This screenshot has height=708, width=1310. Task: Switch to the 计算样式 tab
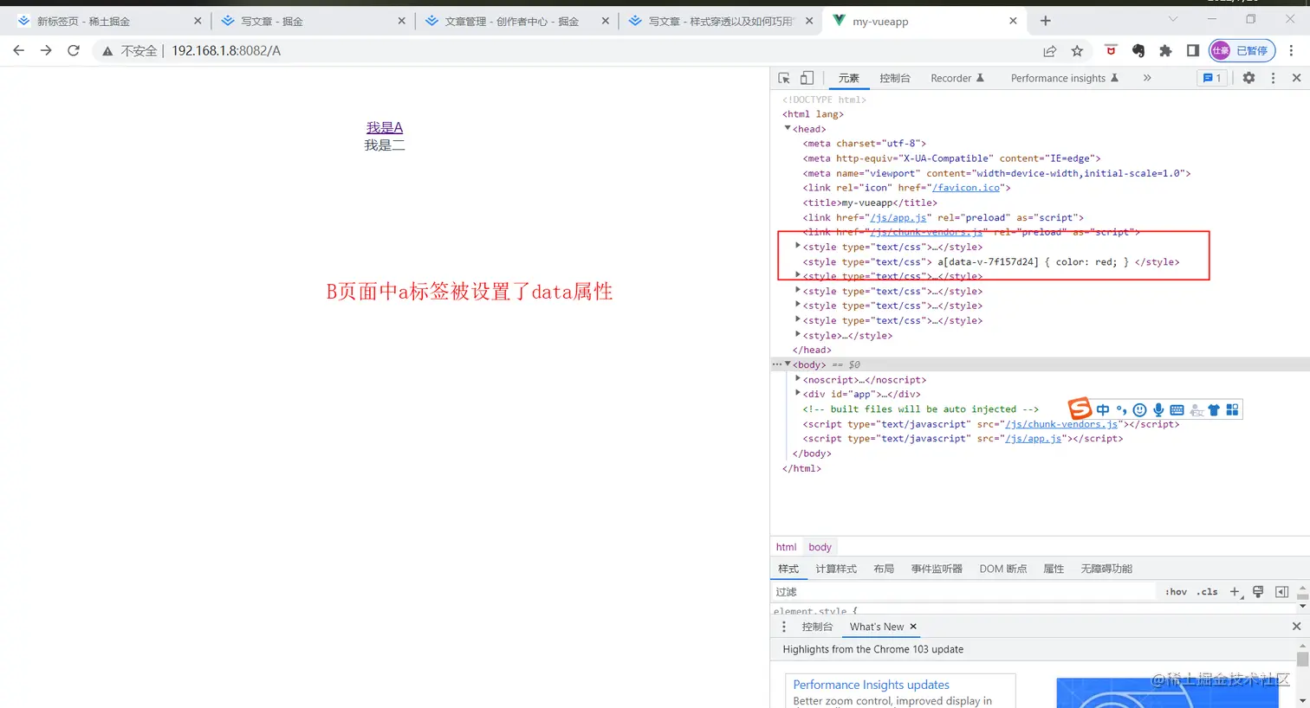coord(836,569)
